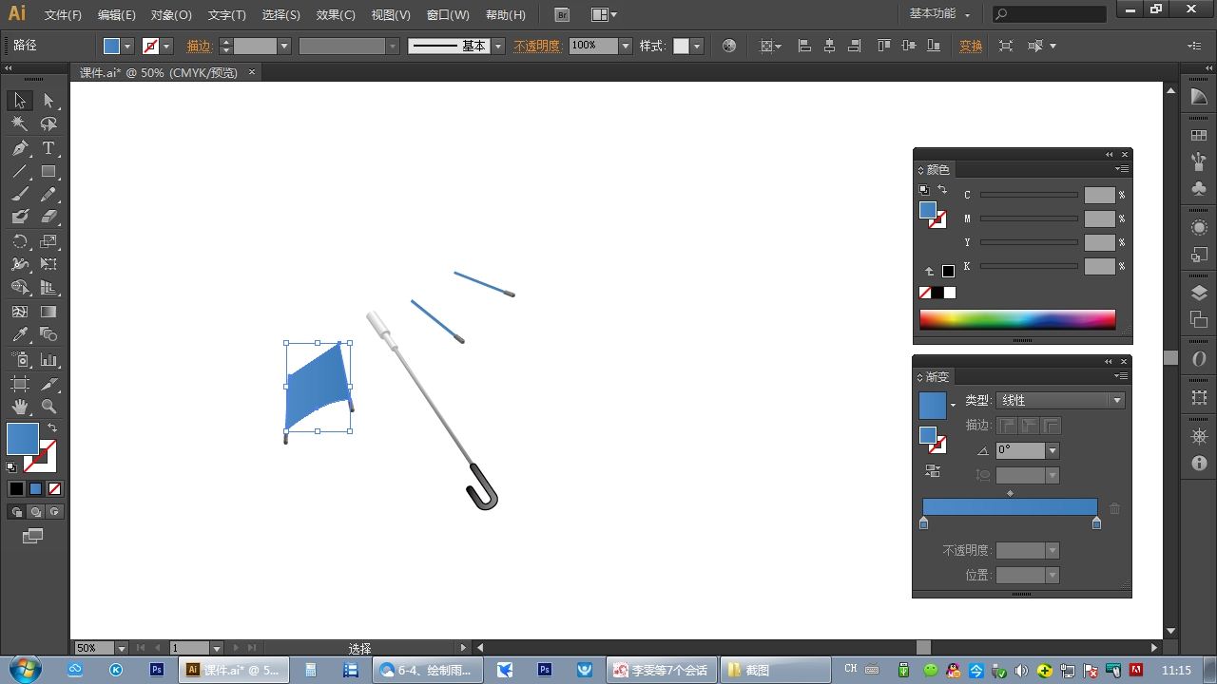Image resolution: width=1217 pixels, height=684 pixels.
Task: Select the Direct Selection tool
Action: 48,101
